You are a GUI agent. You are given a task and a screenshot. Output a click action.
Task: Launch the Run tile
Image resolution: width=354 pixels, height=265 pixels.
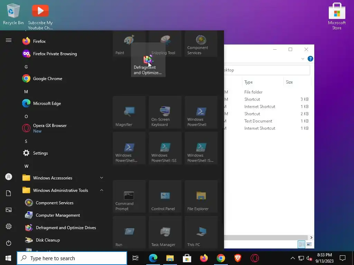pos(129,232)
